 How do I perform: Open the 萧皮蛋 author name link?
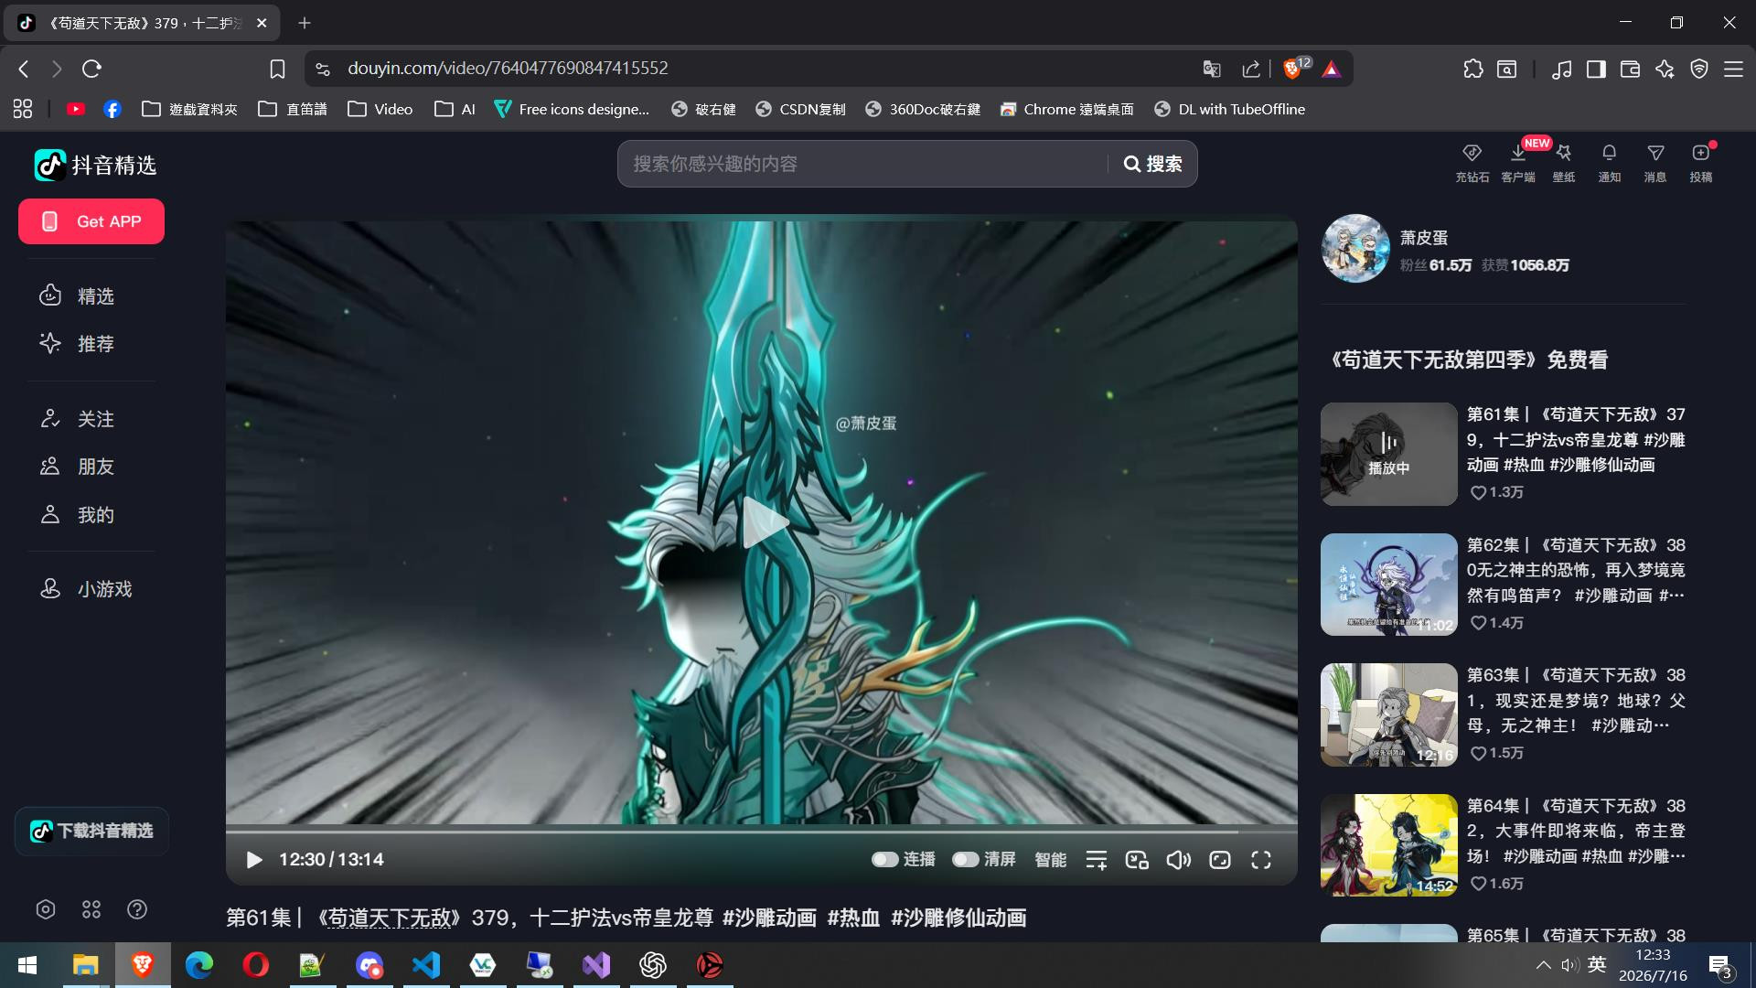[1424, 238]
